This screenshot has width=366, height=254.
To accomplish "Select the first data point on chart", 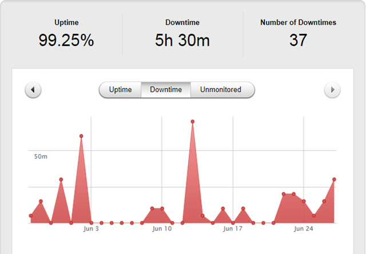I will (x=31, y=216).
